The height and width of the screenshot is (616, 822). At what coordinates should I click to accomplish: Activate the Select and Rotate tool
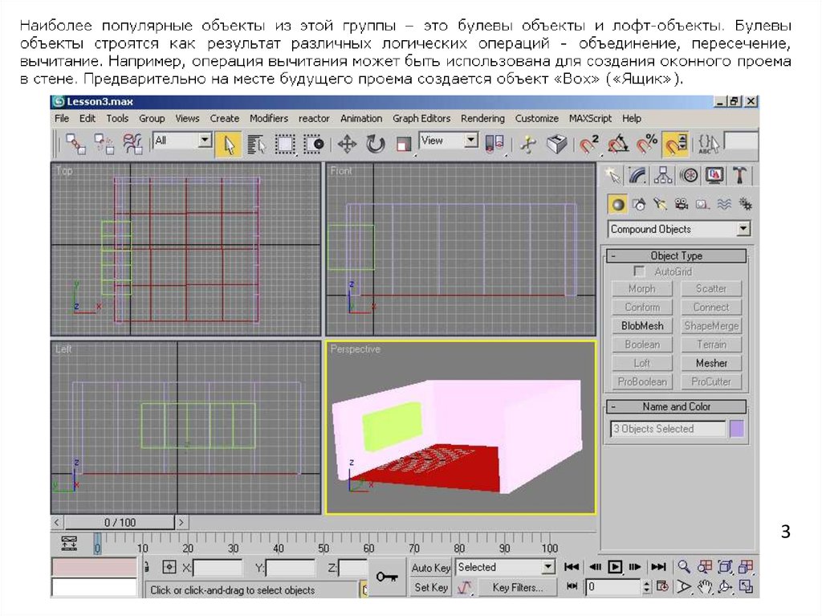click(x=375, y=144)
